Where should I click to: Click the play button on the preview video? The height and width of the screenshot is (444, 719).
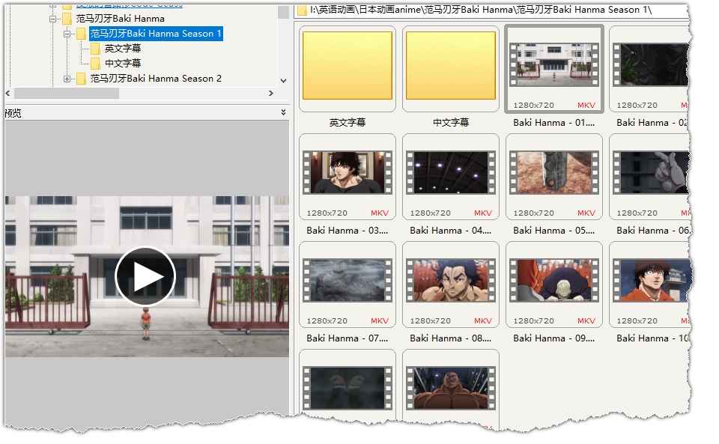click(145, 277)
